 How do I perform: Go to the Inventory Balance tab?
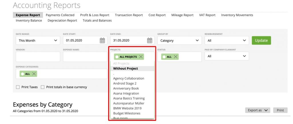pos(29,21)
